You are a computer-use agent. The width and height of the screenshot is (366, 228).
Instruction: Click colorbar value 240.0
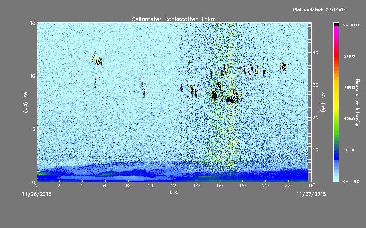click(350, 57)
